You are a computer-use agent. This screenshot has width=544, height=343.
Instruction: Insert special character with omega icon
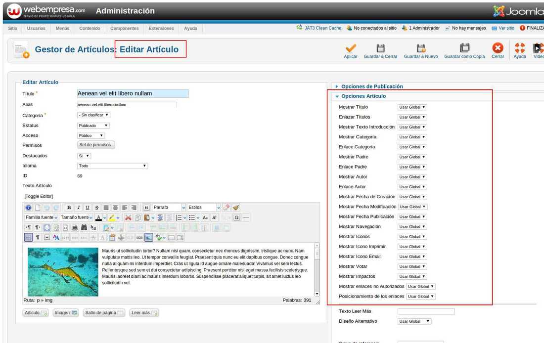click(x=236, y=217)
